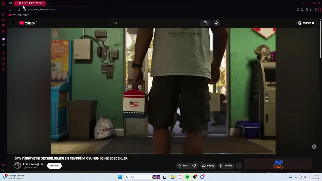Open the YouTube guide hamburger menu
Screen dimensions: 322x181
click(13, 23)
